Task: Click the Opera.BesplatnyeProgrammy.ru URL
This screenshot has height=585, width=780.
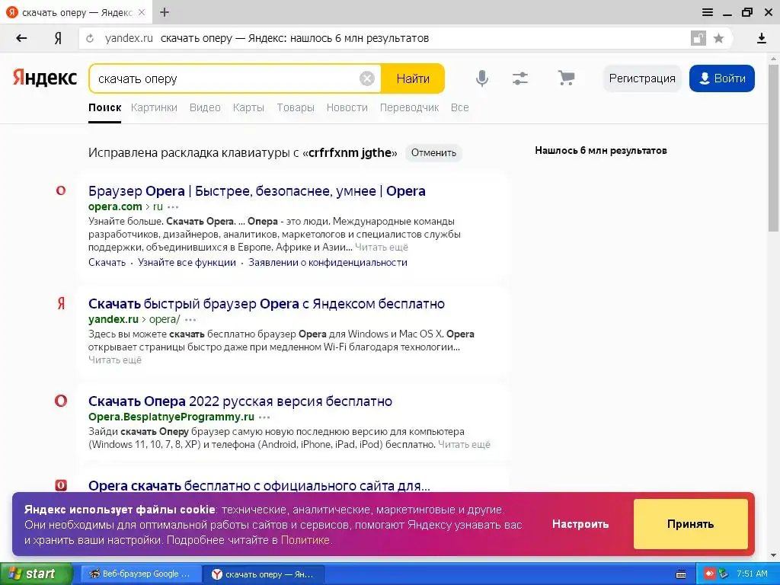Action: (x=171, y=417)
